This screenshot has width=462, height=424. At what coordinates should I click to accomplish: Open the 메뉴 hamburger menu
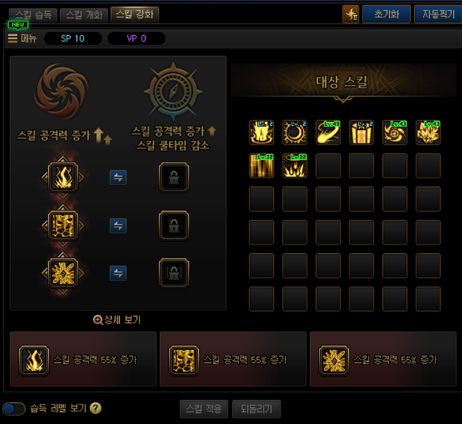(22, 38)
